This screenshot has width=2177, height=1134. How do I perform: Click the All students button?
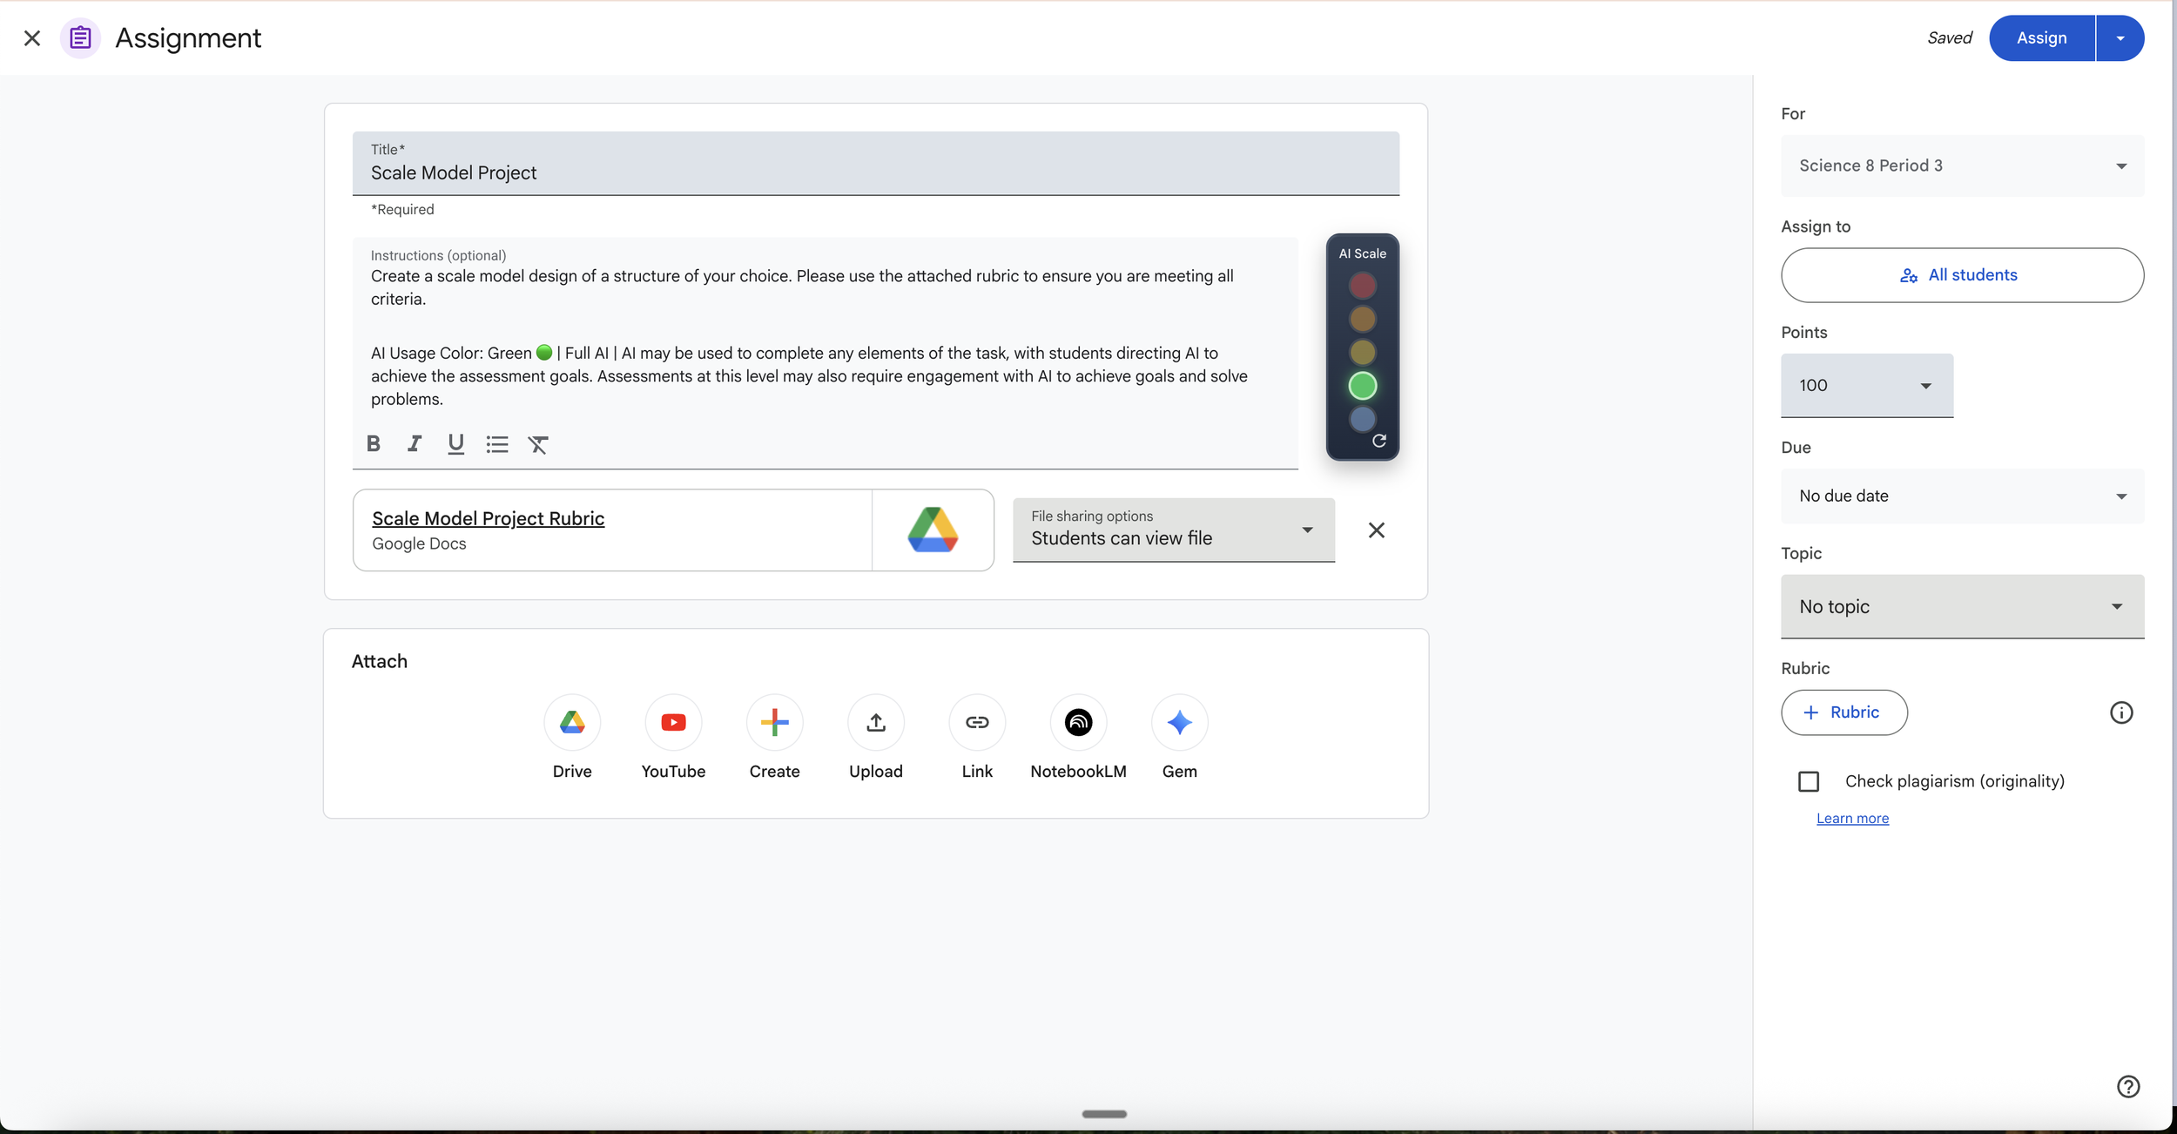1962,275
